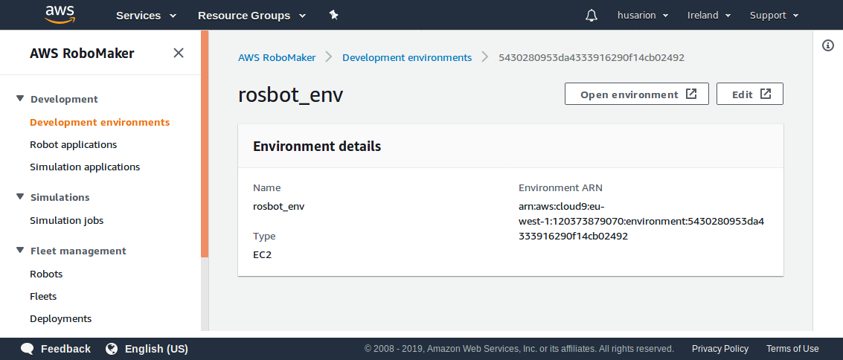Click the AWS RoboMaker sidebar title

coord(82,54)
